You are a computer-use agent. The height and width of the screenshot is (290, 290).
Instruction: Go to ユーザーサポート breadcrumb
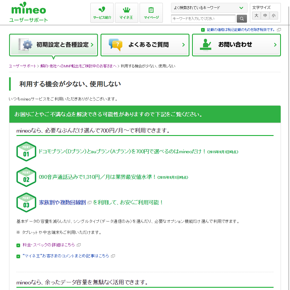click(x=22, y=66)
